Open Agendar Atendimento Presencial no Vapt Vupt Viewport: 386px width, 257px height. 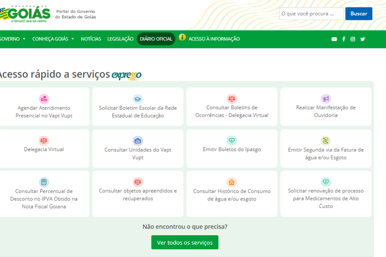(44, 112)
